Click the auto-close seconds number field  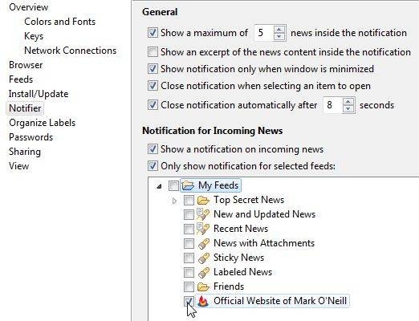point(332,105)
